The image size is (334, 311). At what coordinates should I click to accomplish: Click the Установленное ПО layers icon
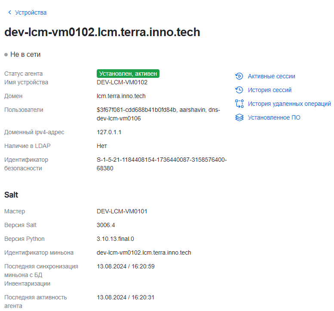[239, 117]
